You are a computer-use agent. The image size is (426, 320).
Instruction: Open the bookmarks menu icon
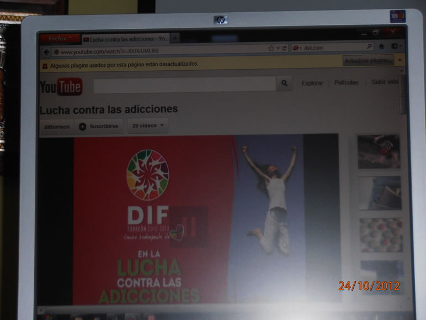point(396,46)
